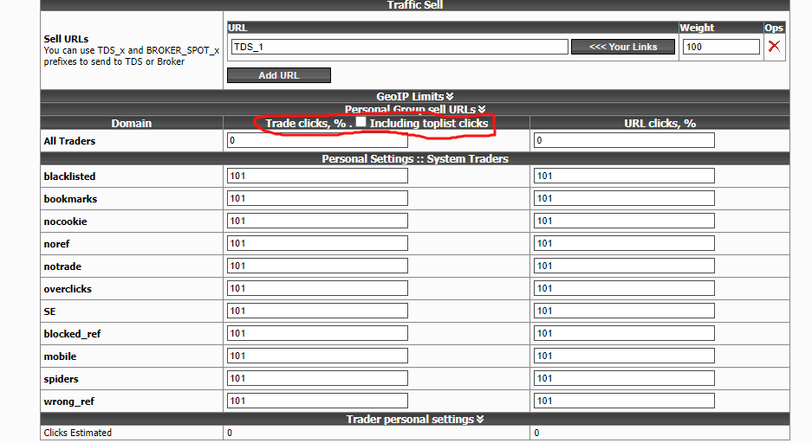Focus the URL field containing TDS_1

coord(400,47)
